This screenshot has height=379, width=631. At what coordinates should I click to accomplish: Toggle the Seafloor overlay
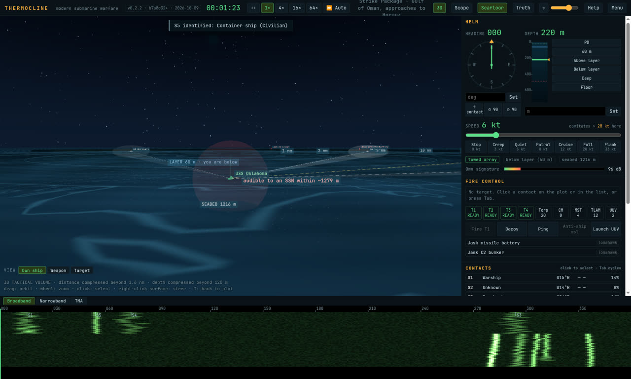coord(492,8)
